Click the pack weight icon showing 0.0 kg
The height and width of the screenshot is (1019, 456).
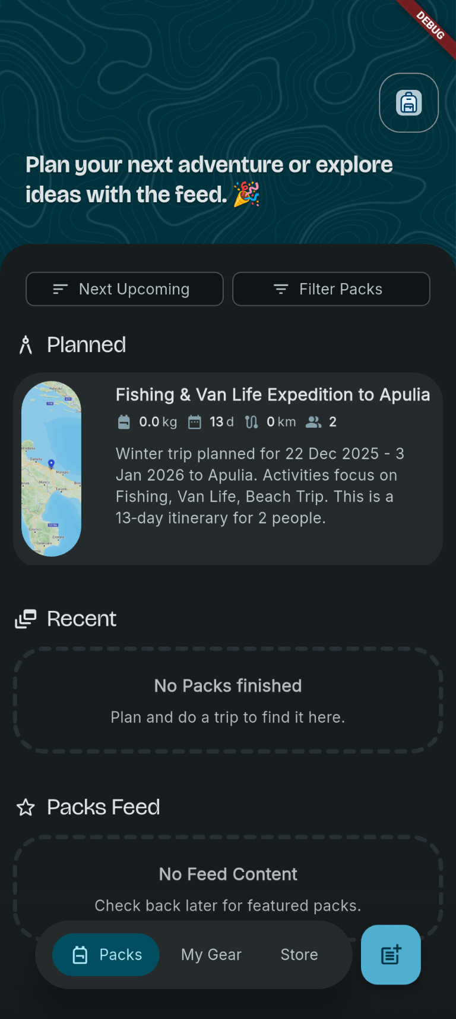point(124,422)
